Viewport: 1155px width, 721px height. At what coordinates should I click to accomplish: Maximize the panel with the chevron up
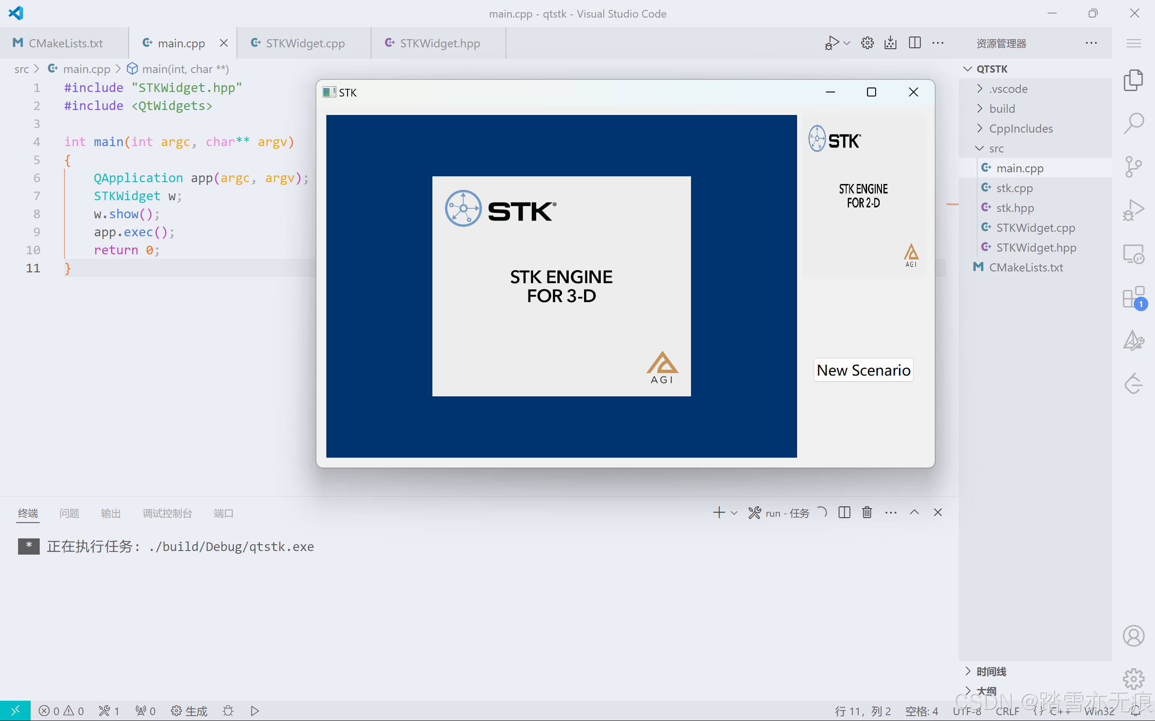914,512
